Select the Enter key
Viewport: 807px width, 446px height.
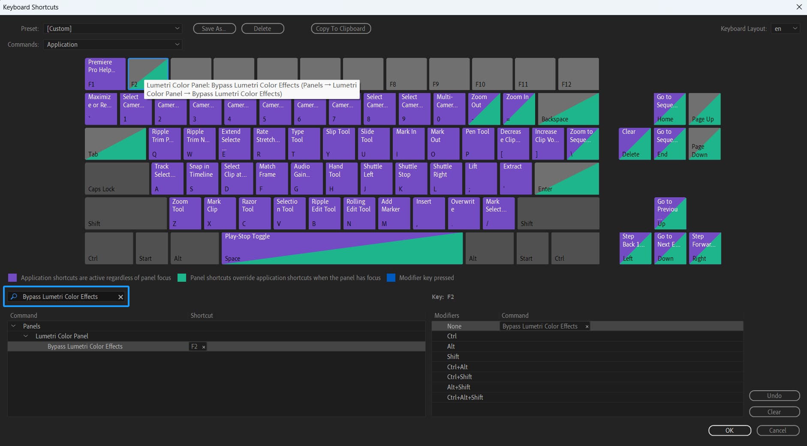click(567, 178)
